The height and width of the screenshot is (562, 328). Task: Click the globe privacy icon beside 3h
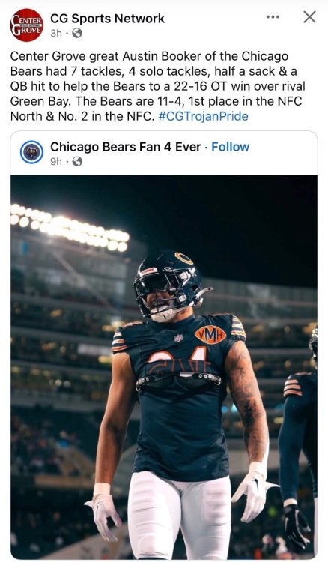pyautogui.click(x=77, y=33)
